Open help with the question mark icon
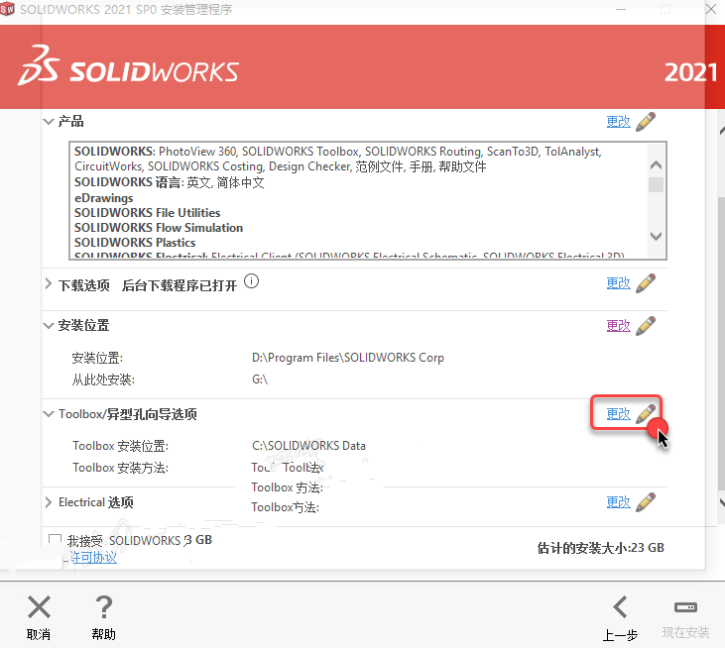 103,607
